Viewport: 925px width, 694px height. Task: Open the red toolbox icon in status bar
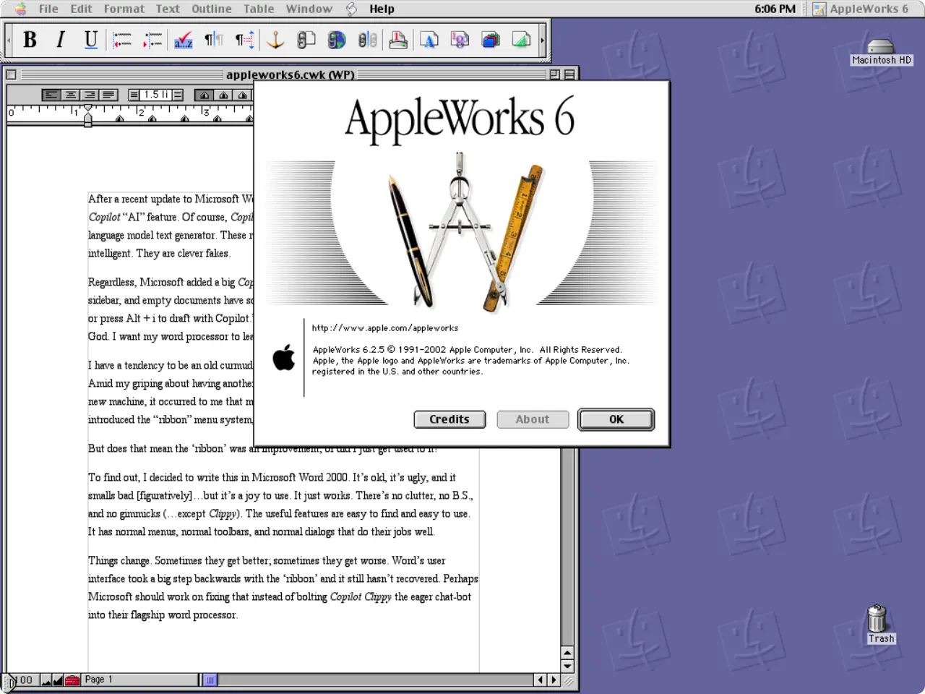pyautogui.click(x=72, y=680)
